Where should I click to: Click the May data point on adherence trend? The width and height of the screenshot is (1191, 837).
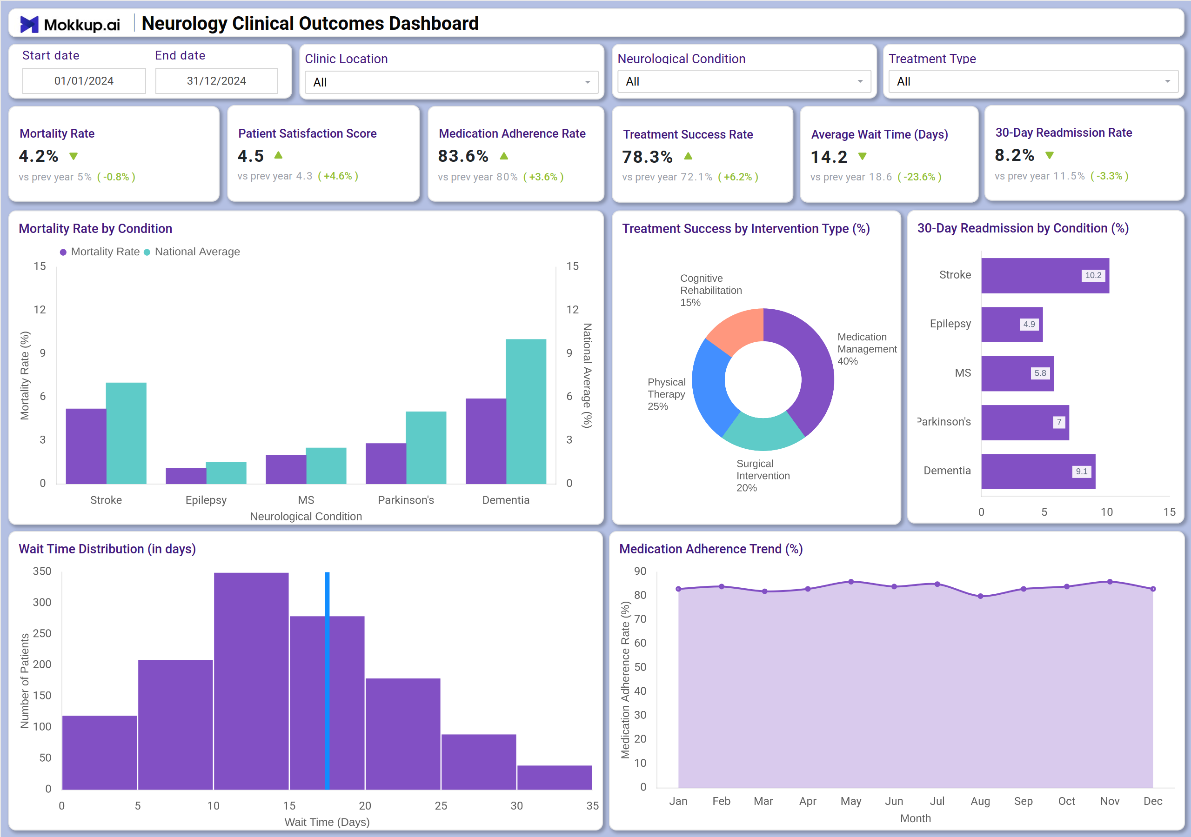pos(851,582)
